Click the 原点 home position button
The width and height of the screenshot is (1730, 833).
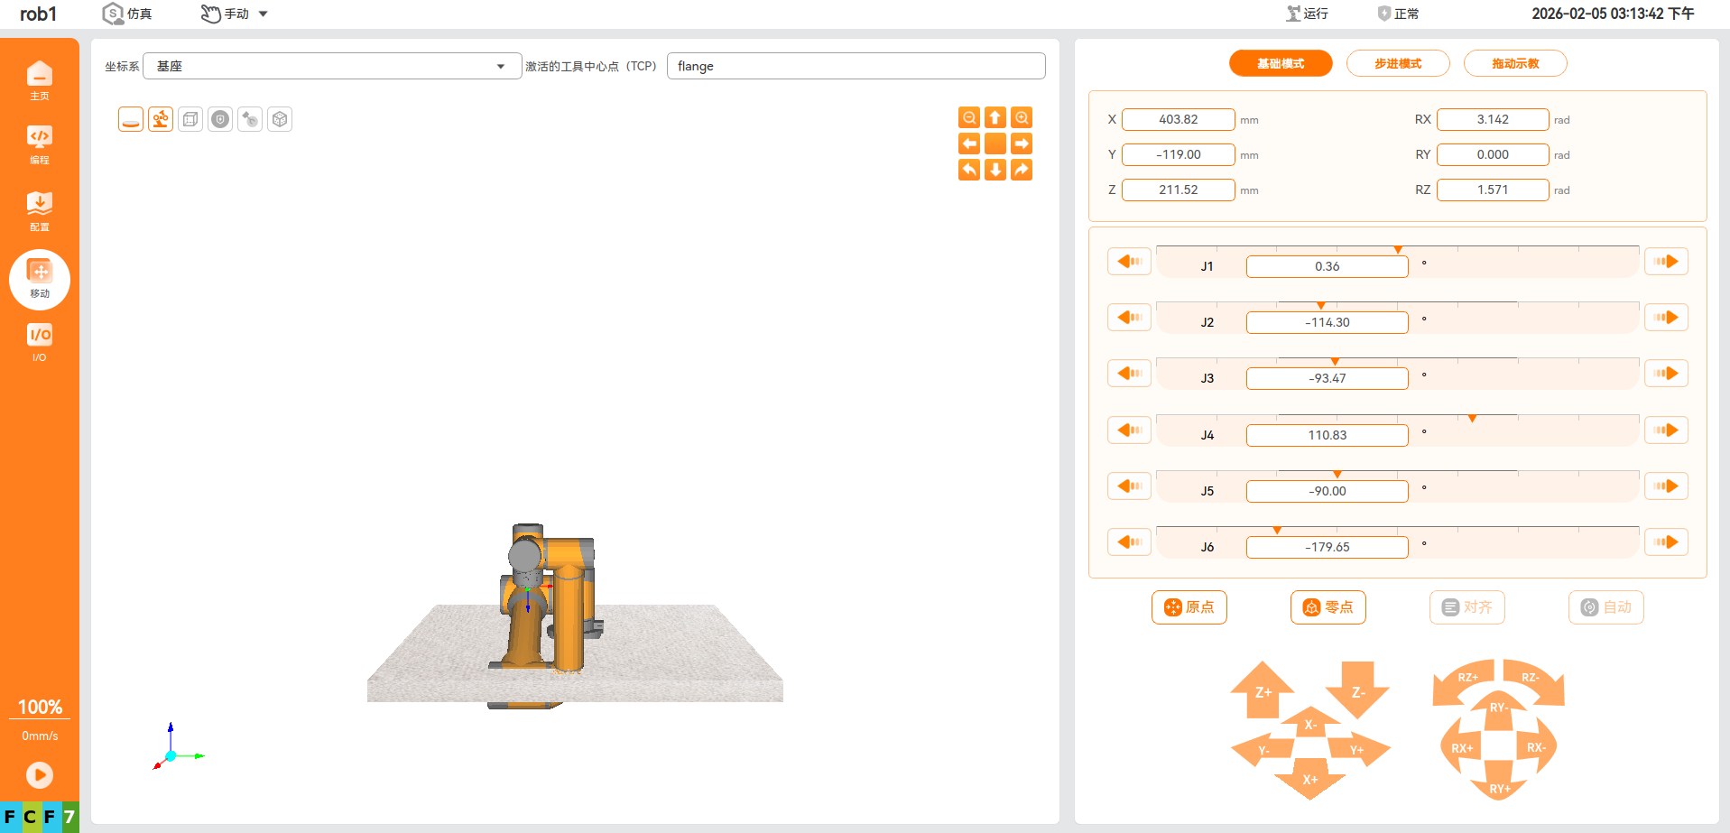click(x=1189, y=607)
